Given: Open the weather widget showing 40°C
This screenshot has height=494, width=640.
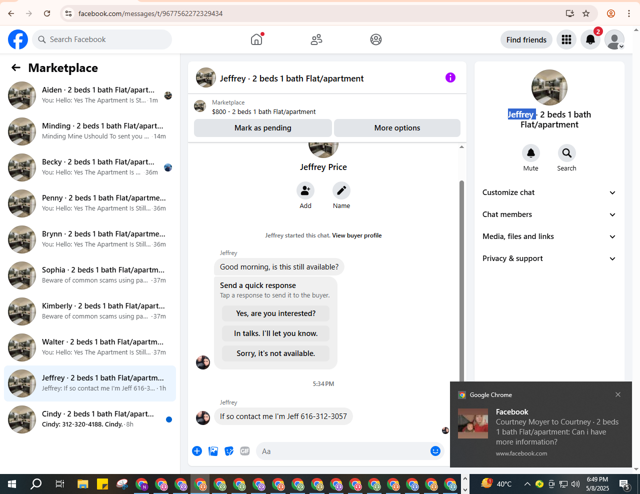Looking at the screenshot, I should coord(496,484).
